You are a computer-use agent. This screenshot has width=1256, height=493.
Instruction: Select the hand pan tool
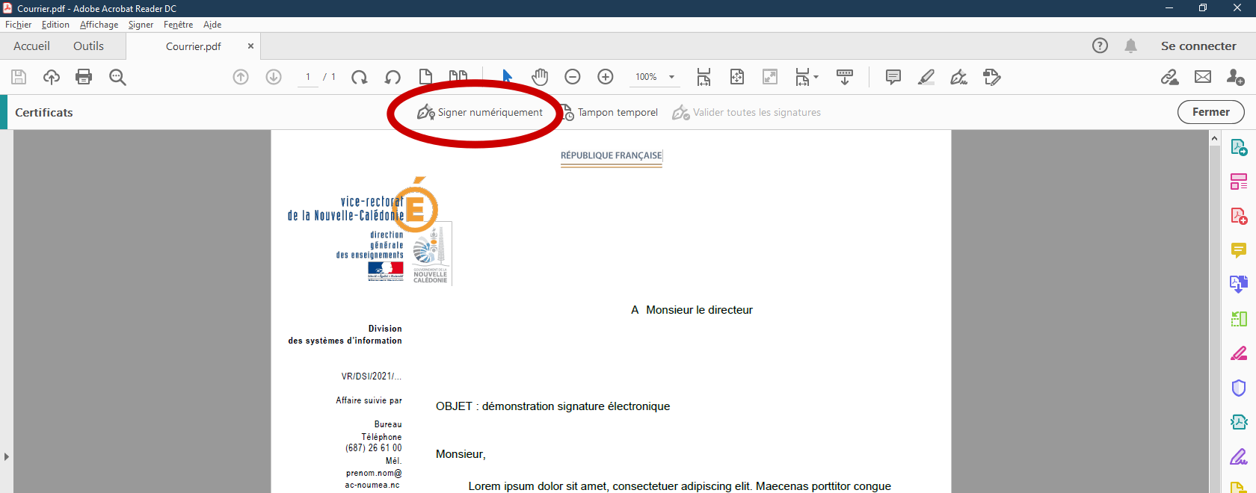pyautogui.click(x=540, y=77)
